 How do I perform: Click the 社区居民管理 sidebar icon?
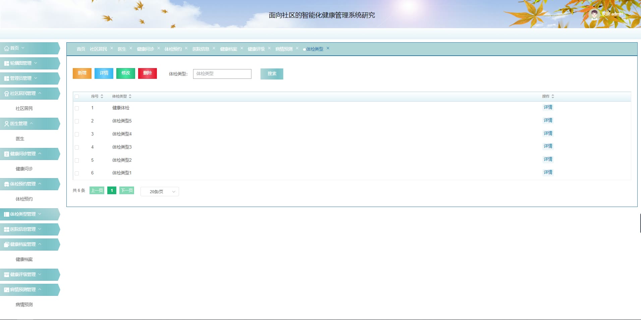(x=6, y=94)
